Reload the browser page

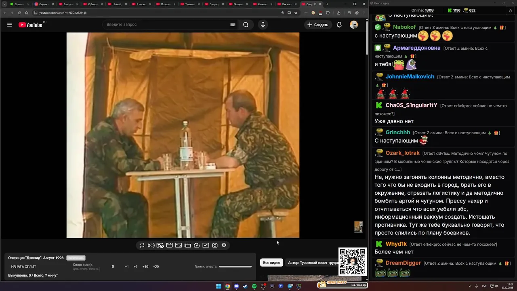(19, 13)
